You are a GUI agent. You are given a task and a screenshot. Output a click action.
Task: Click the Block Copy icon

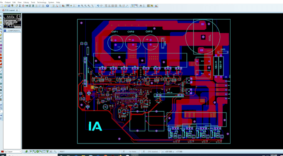(x=106, y=6)
